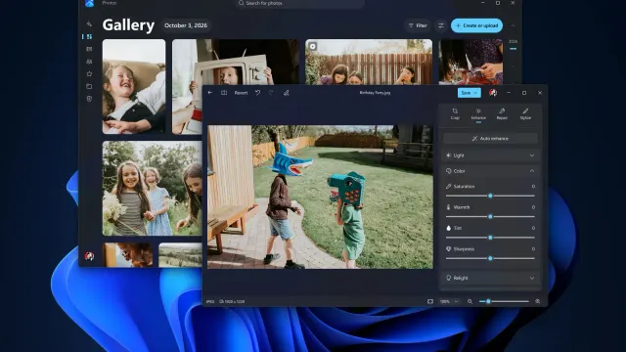Open the laughing girl on couch thumbnail

134,86
